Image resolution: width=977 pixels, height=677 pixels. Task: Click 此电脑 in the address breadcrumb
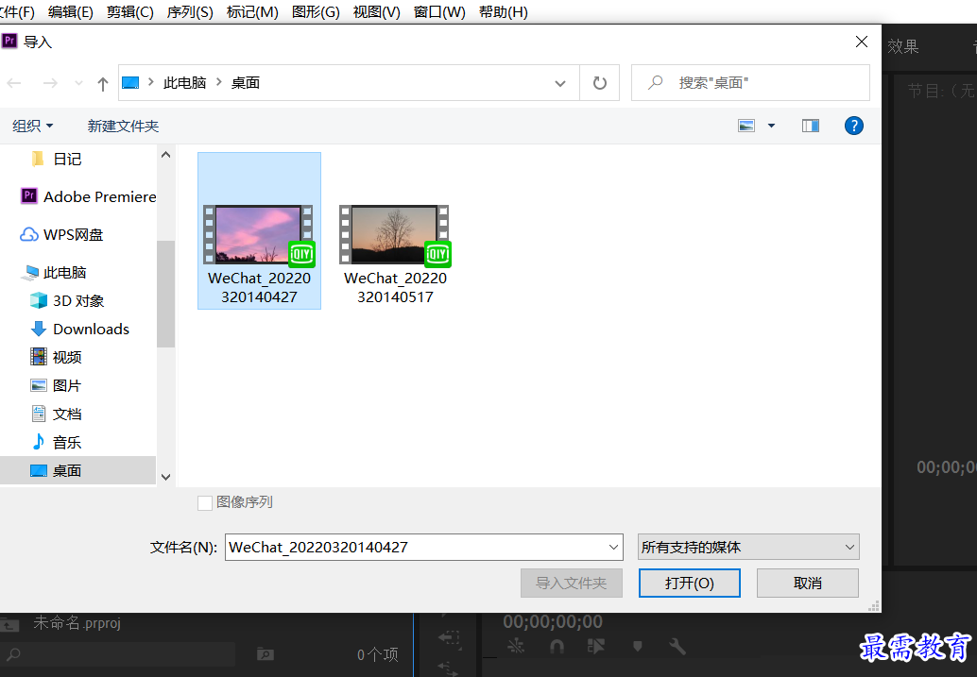pos(184,83)
